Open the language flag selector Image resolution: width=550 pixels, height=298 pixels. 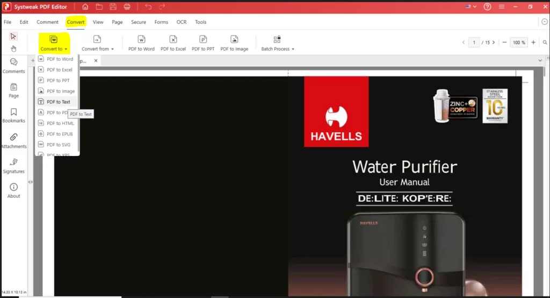[x=471, y=6]
